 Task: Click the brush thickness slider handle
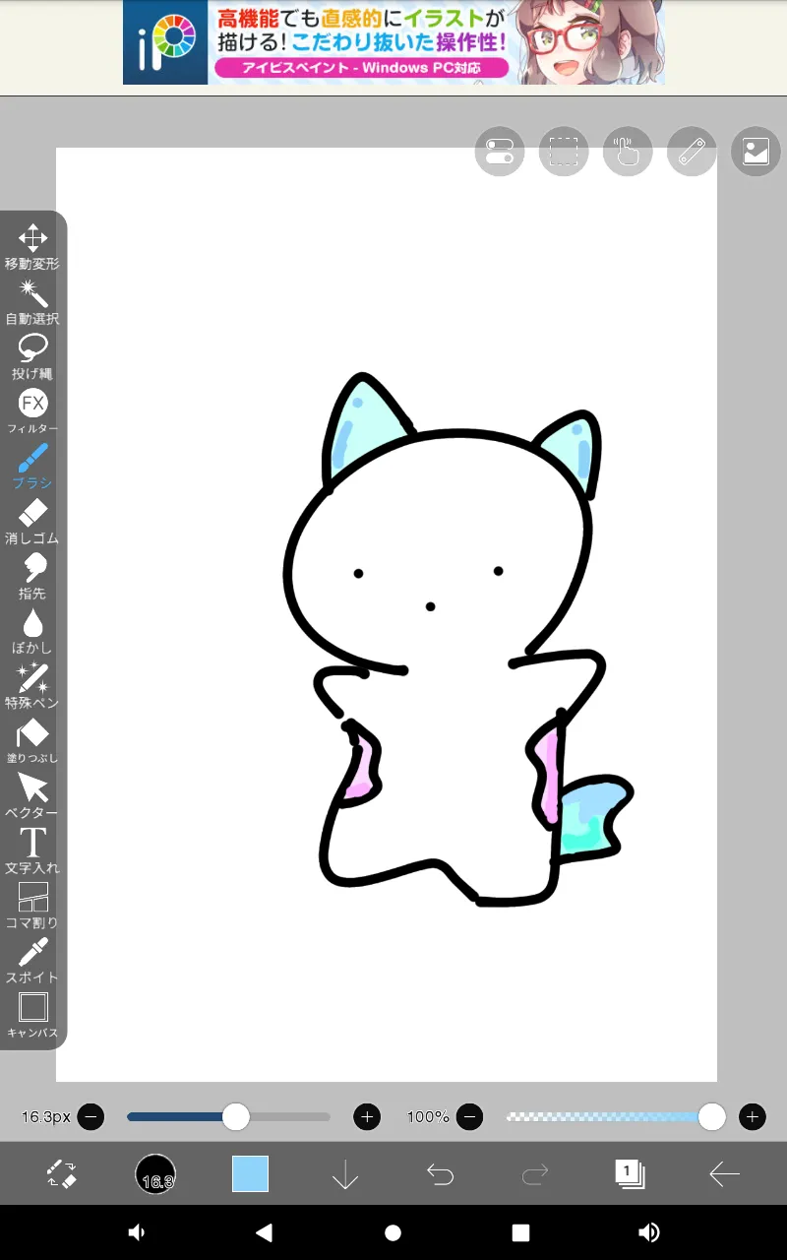[x=236, y=1116]
